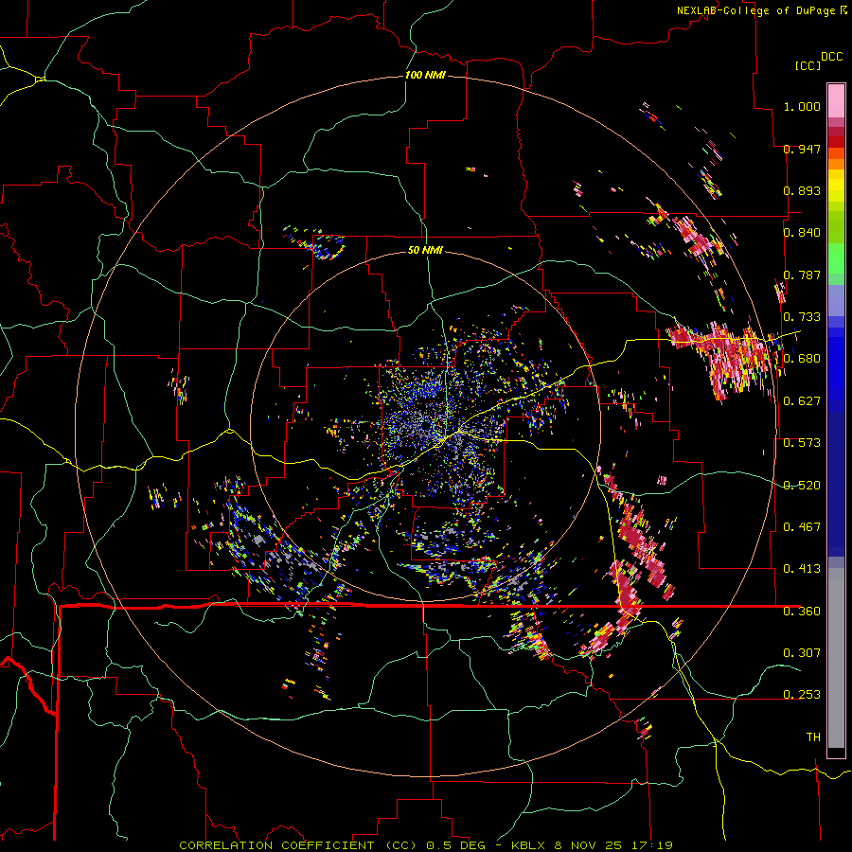Click the 0.253 legend value
Image resolution: width=852 pixels, height=852 pixels.
pos(802,695)
